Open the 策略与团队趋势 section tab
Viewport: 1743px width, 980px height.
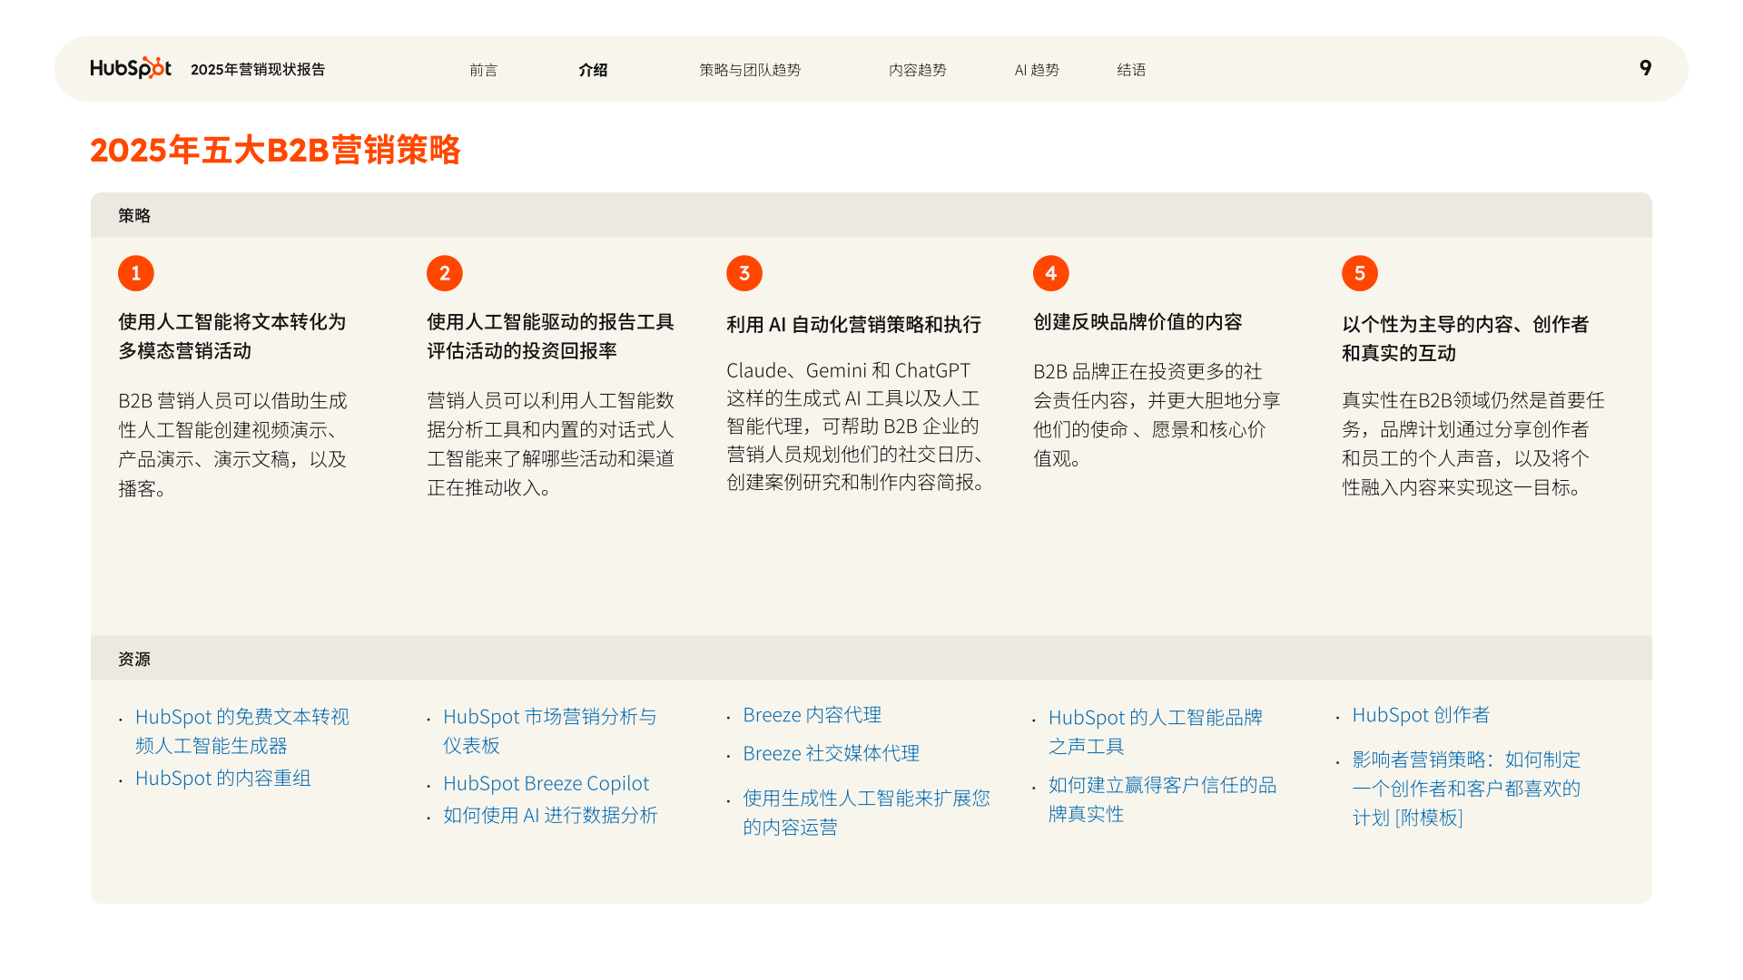point(750,70)
